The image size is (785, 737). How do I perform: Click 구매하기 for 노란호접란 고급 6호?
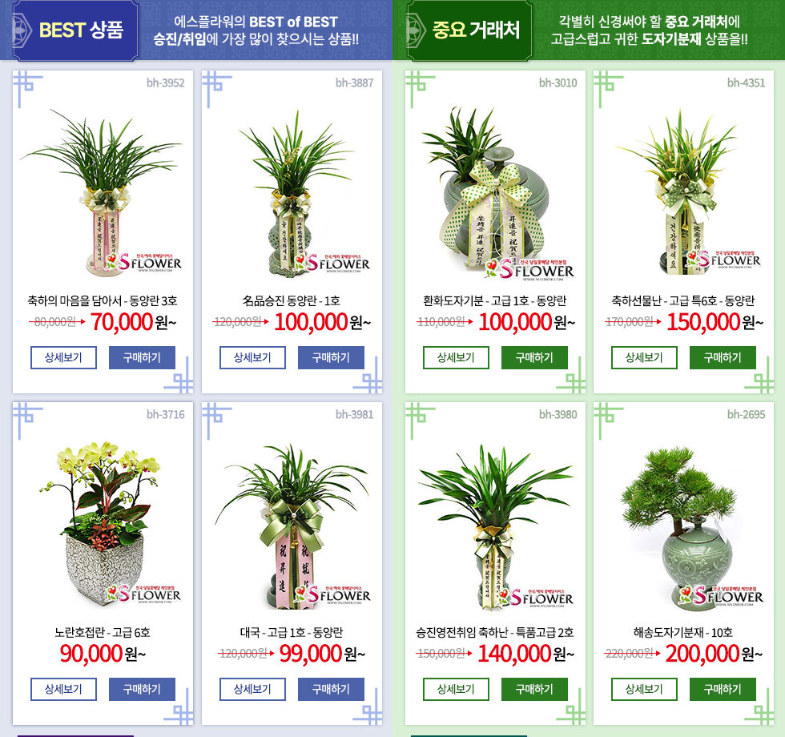[x=143, y=689]
